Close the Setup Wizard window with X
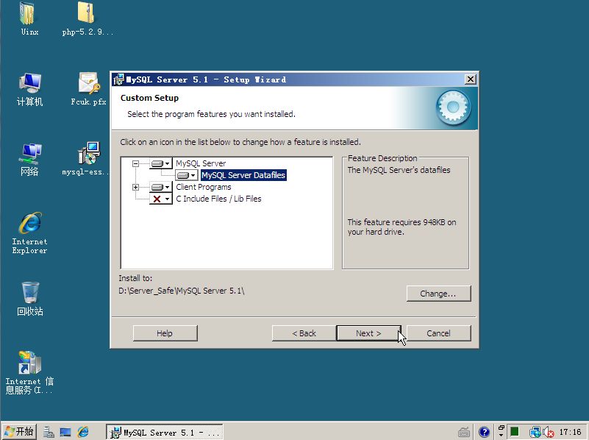The height and width of the screenshot is (440, 589). 471,79
